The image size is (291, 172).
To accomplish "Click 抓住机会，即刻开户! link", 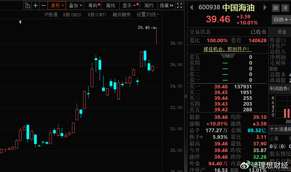I will click(227, 49).
